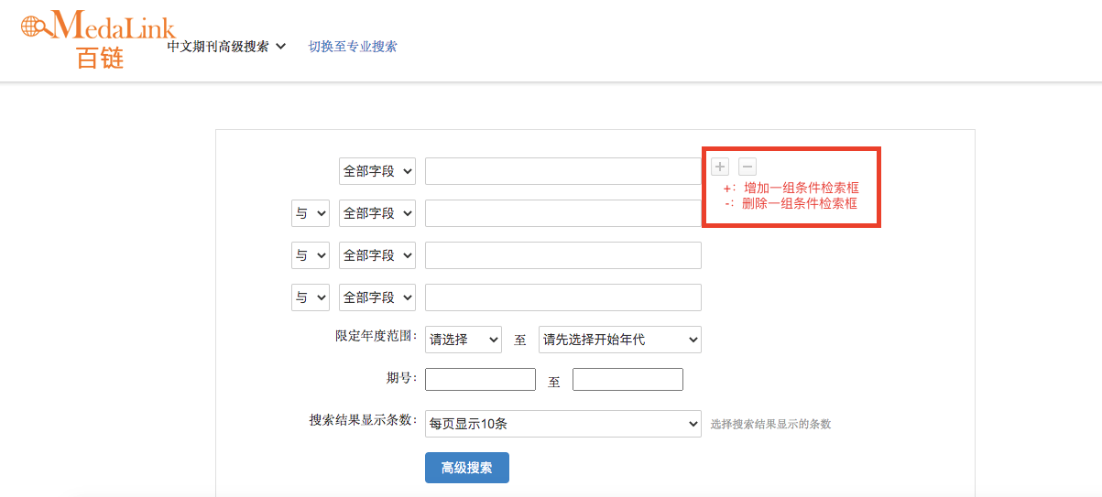Click the plus icon to add search row
This screenshot has height=497, width=1102.
tap(721, 167)
